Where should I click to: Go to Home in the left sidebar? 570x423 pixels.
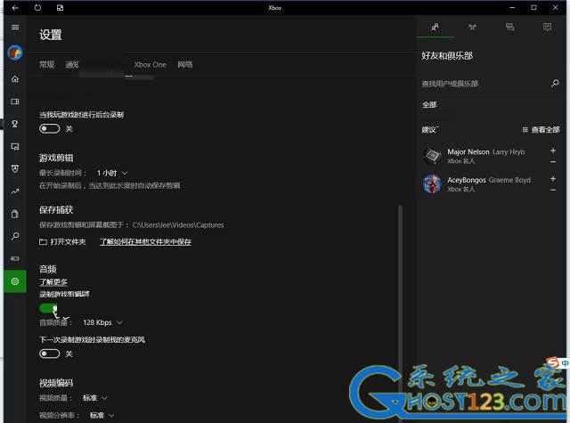pyautogui.click(x=14, y=79)
